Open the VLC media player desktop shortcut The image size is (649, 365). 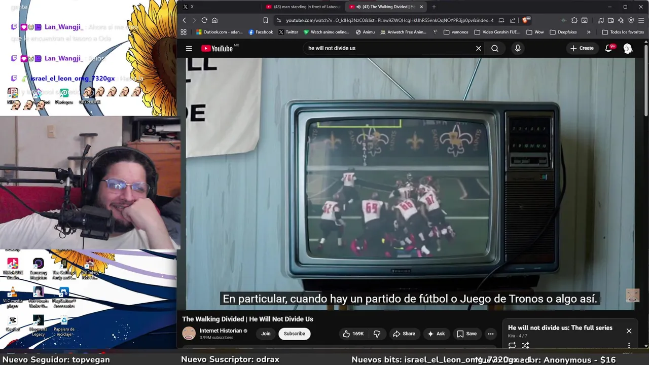pyautogui.click(x=13, y=298)
